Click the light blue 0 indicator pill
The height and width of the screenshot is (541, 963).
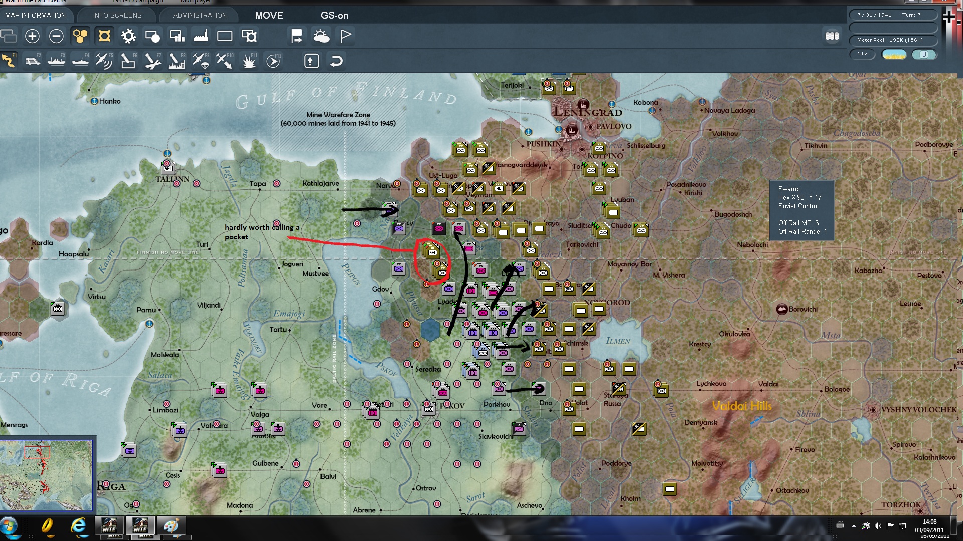(924, 54)
